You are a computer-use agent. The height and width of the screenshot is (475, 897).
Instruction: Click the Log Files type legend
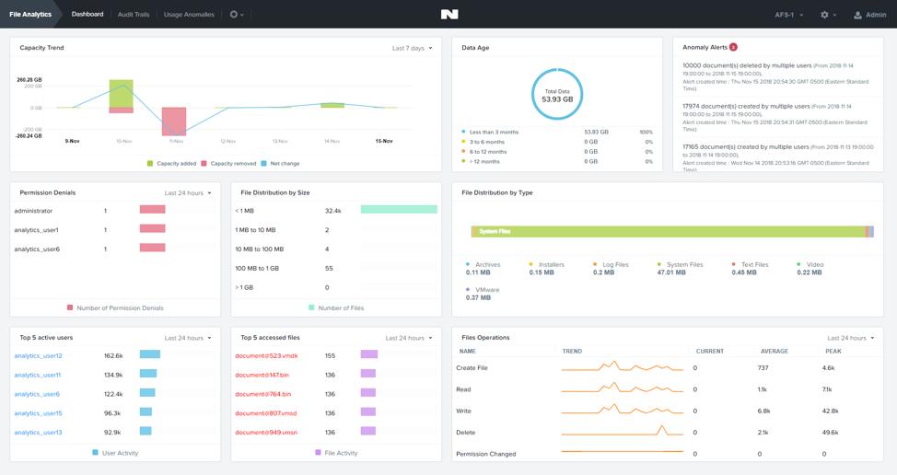pos(611,268)
